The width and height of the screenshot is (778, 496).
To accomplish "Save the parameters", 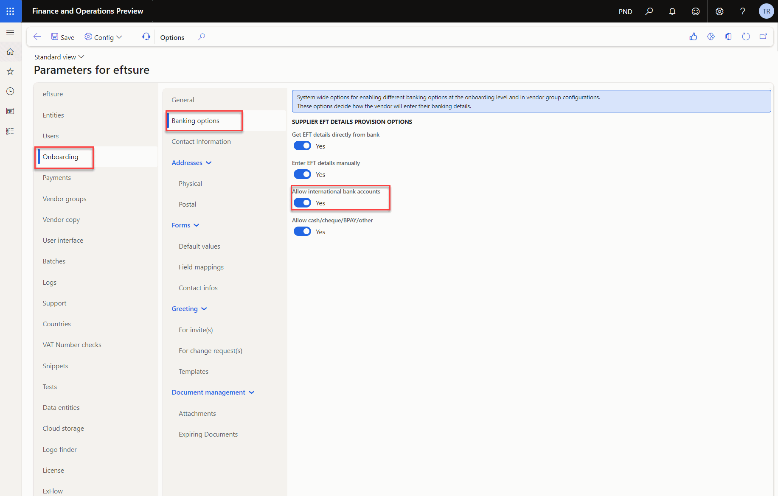I will point(63,37).
